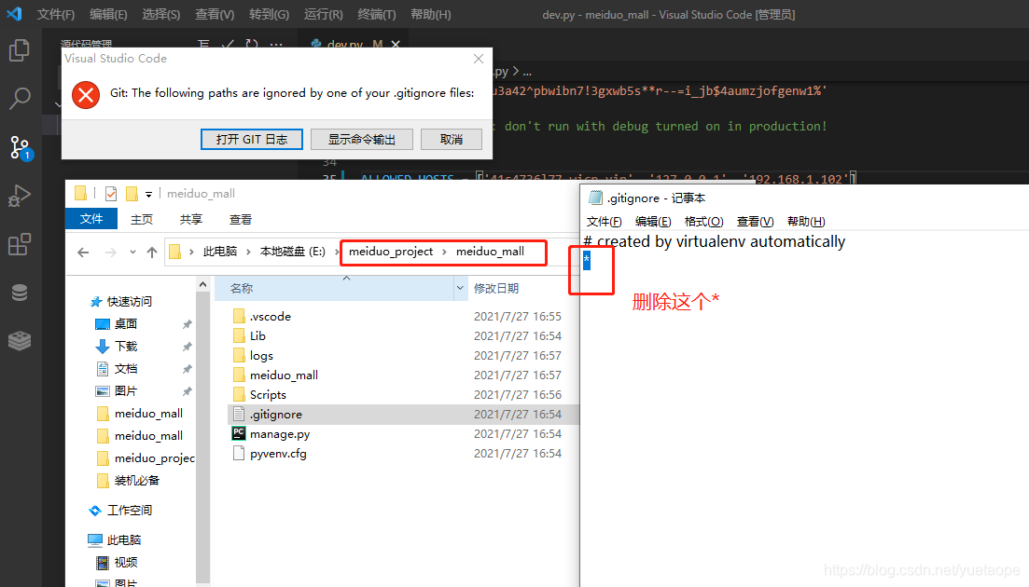Click the highlighted asterisk in Notepad
The width and height of the screenshot is (1029, 587).
pyautogui.click(x=587, y=260)
